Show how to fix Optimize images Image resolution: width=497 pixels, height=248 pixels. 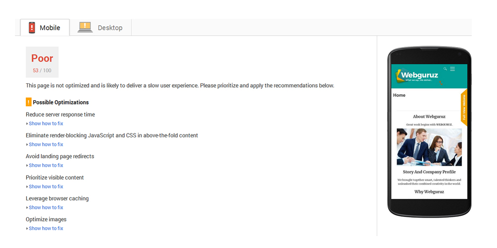click(46, 228)
